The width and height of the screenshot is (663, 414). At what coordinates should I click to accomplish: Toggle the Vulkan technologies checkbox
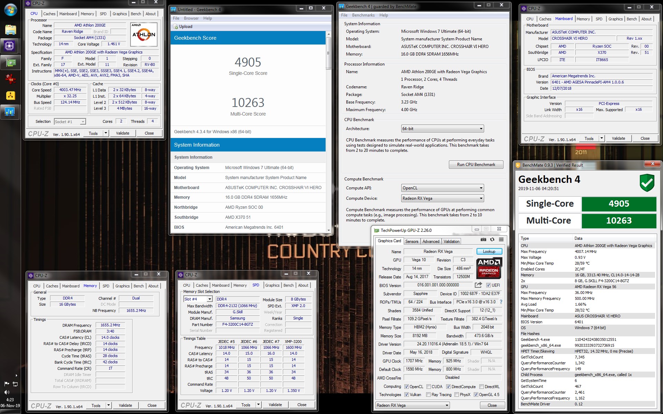tap(406, 395)
